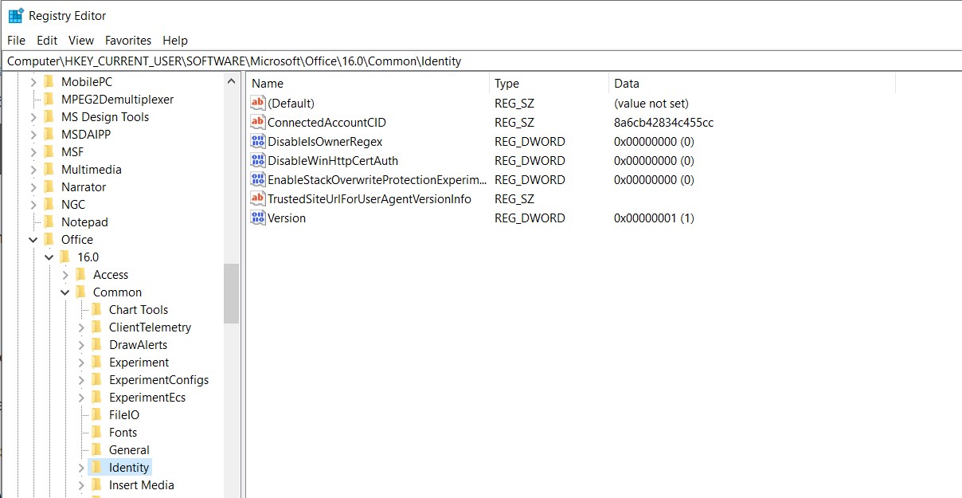The height and width of the screenshot is (498, 962).
Task: Click the folder icon beside General
Action: 96,449
